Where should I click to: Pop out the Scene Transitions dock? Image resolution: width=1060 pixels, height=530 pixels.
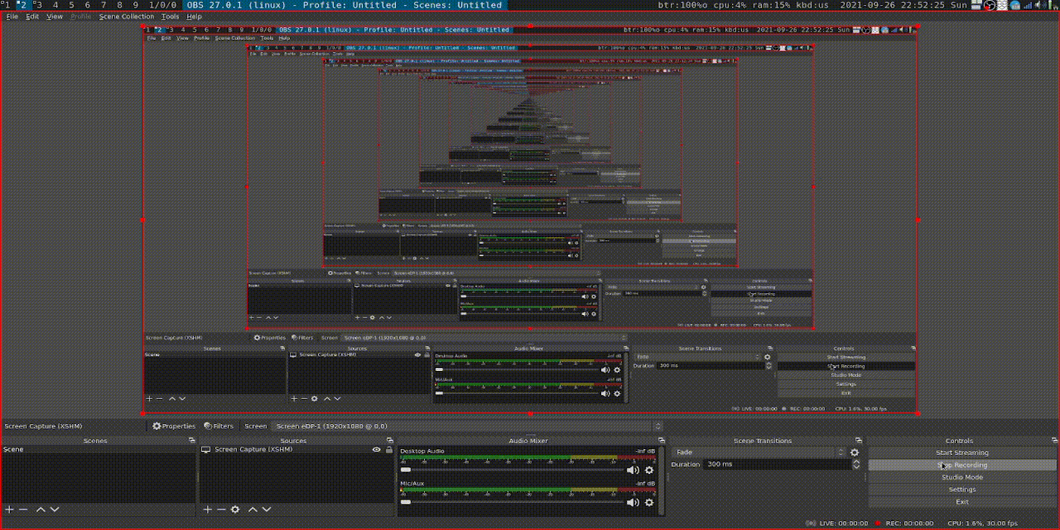point(859,441)
